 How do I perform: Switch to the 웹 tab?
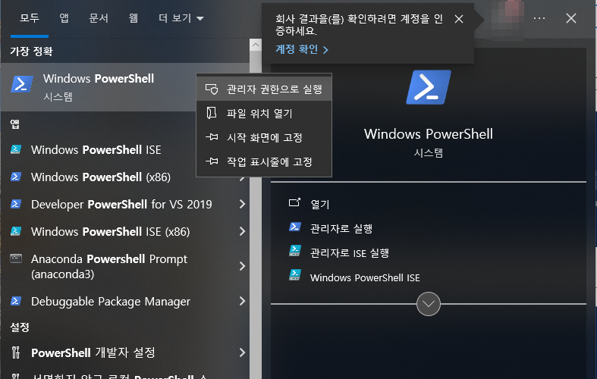[x=134, y=18]
